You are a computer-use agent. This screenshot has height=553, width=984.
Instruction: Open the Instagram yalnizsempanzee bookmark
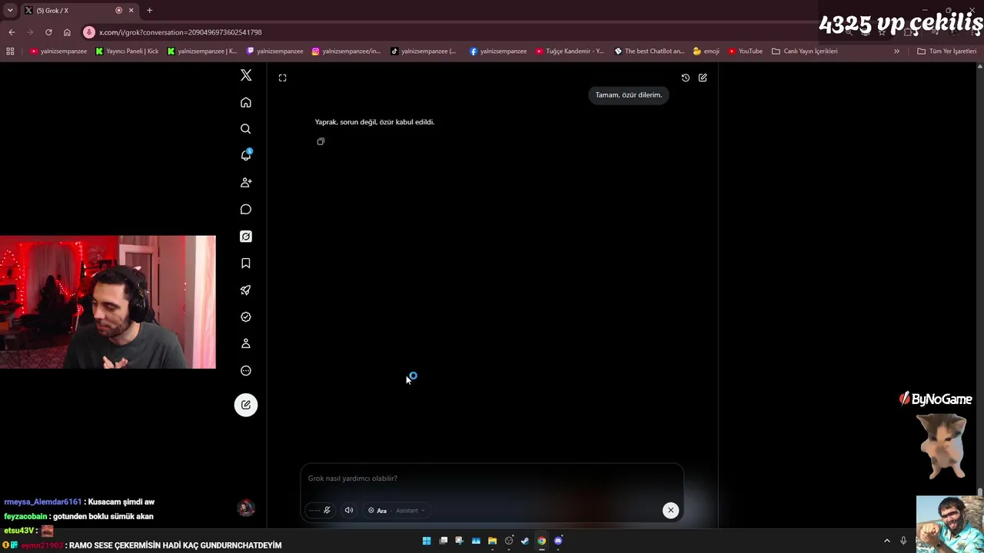point(346,51)
